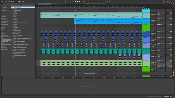Toggle the Mixer section show button

[173, 74]
